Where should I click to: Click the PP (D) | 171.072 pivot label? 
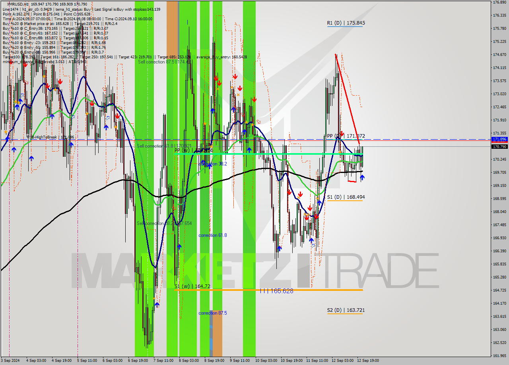coord(346,136)
